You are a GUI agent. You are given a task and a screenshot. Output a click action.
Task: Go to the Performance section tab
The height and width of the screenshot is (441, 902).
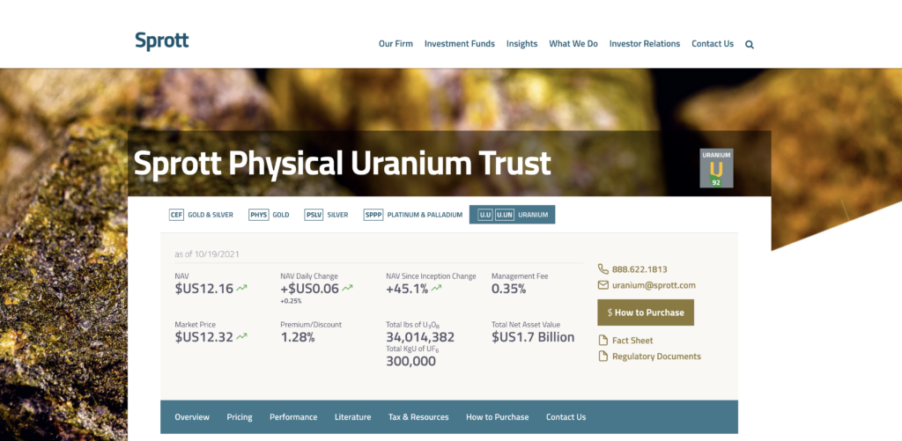293,417
